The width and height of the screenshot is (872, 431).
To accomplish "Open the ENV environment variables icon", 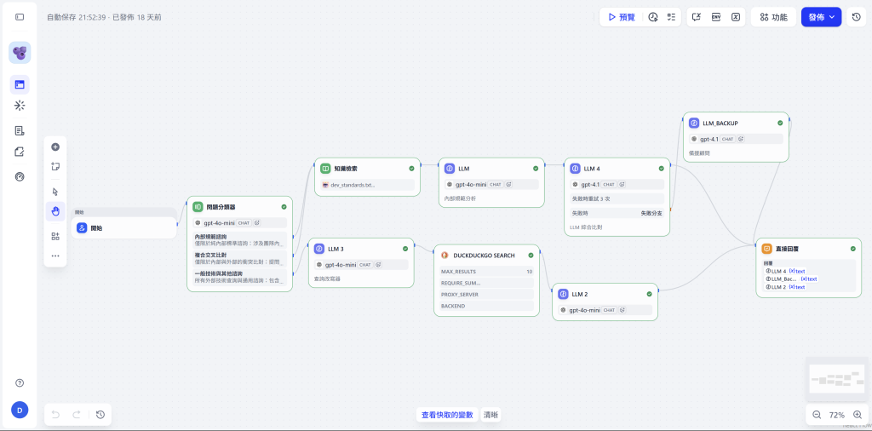I will 716,17.
